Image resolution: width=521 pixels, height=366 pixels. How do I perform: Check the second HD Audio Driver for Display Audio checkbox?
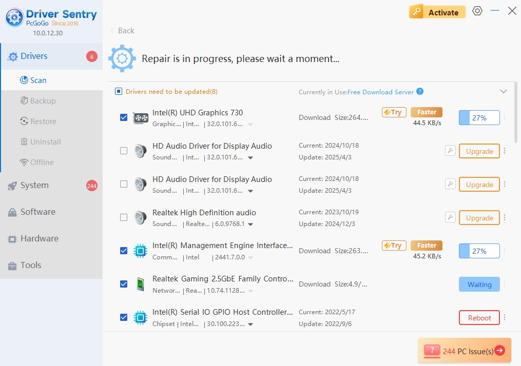[x=124, y=184]
